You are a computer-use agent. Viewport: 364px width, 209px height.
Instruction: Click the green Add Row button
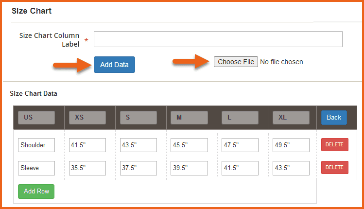click(x=36, y=191)
